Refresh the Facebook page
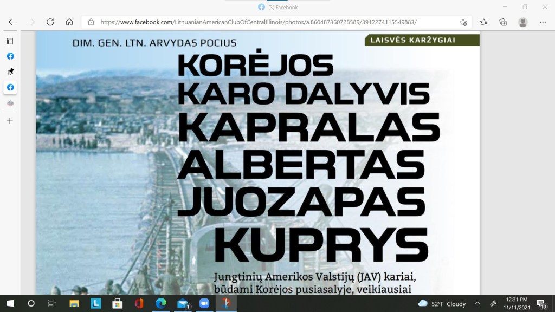The width and height of the screenshot is (555, 312). tap(50, 22)
